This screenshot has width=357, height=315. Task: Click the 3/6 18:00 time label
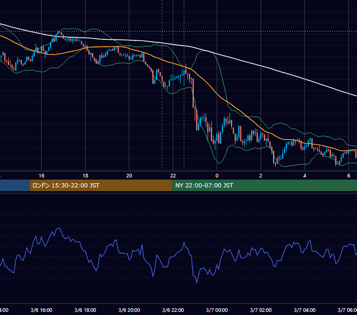pyautogui.click(x=86, y=310)
